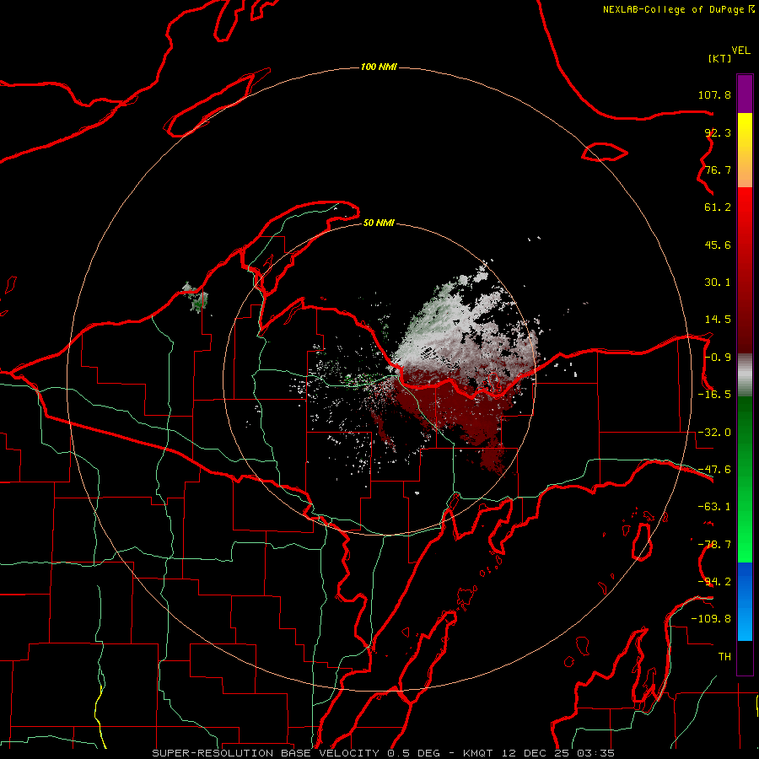Click the purple segment of the color bar
The width and height of the screenshot is (759, 759).
(745, 94)
